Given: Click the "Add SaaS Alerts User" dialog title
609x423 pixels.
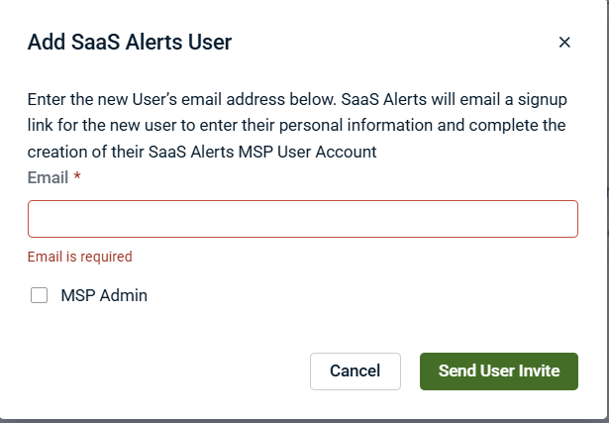Looking at the screenshot, I should tap(129, 42).
